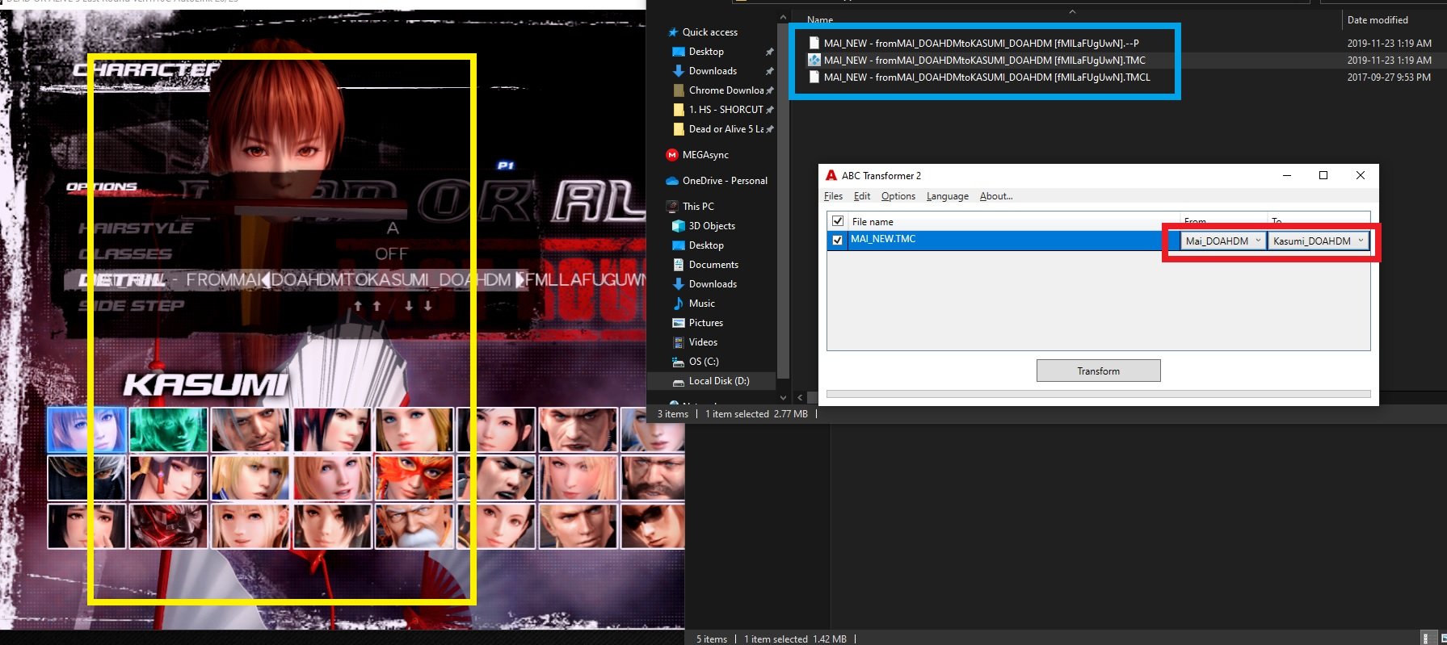Select the white-bearded old man portrait
This screenshot has width=1447, height=645.
[x=414, y=526]
